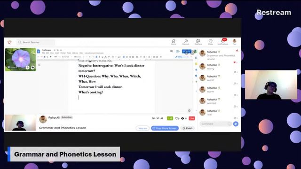Click the app logo beside search bar
The image size is (301, 169).
click(9, 42)
